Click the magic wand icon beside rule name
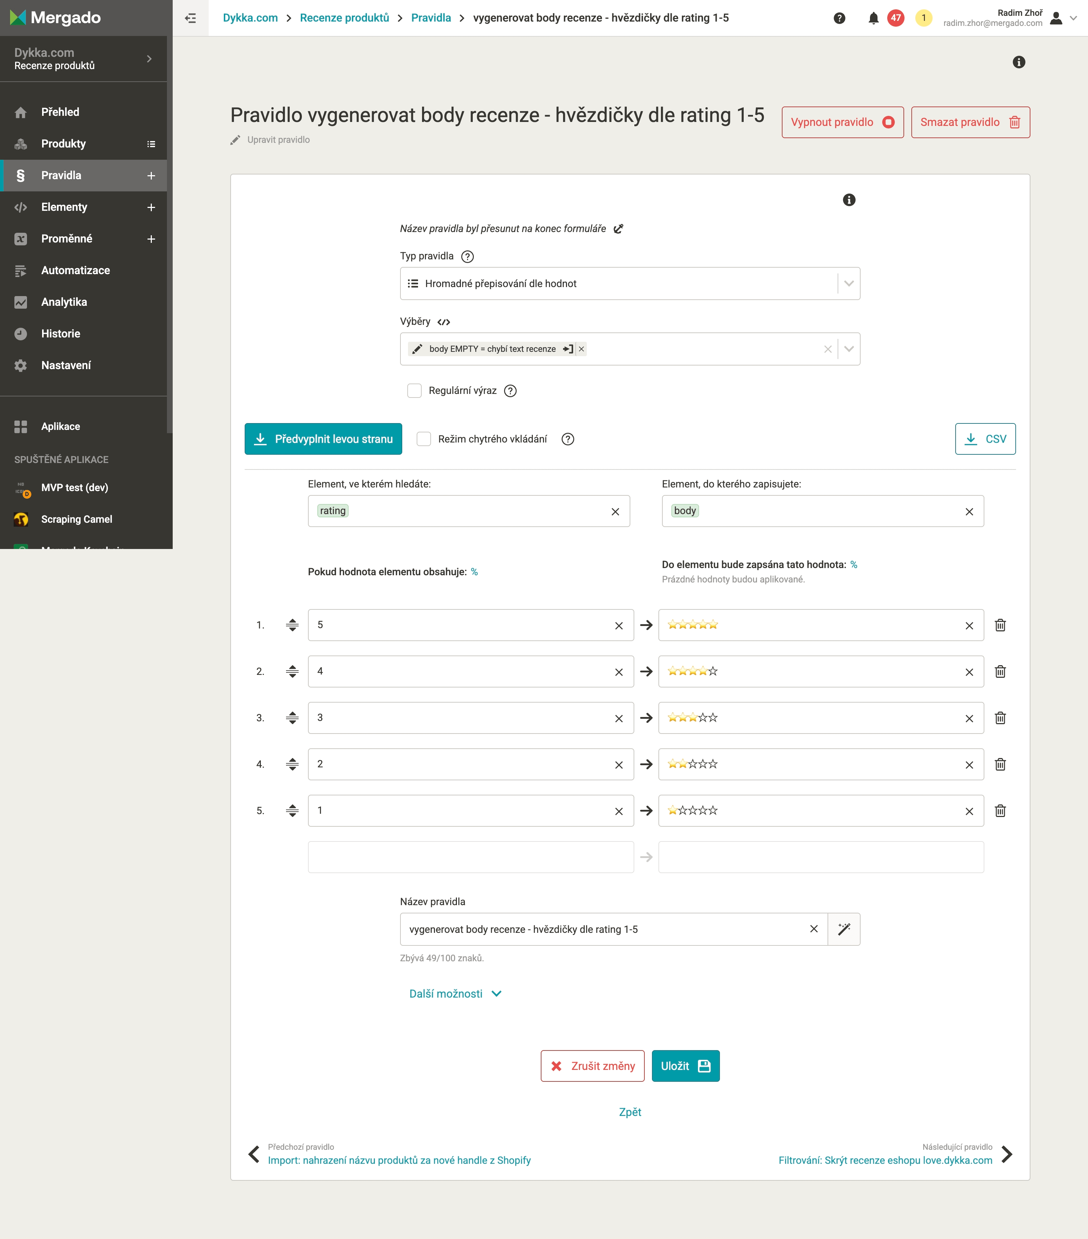 (844, 929)
